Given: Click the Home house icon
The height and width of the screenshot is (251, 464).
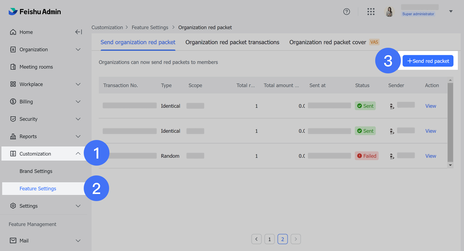Looking at the screenshot, I should click(x=13, y=32).
